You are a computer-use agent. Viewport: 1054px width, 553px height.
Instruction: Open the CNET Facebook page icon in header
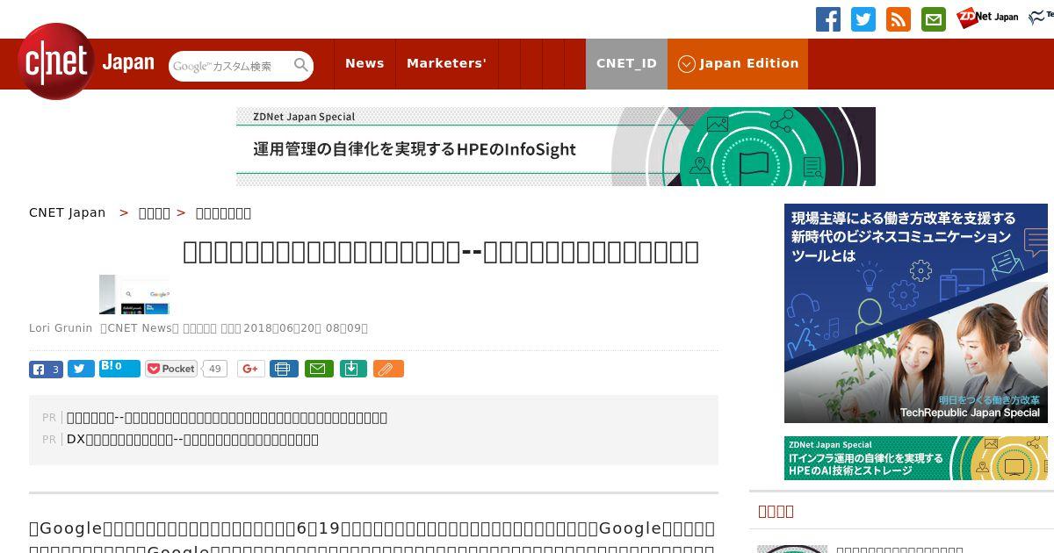(828, 19)
